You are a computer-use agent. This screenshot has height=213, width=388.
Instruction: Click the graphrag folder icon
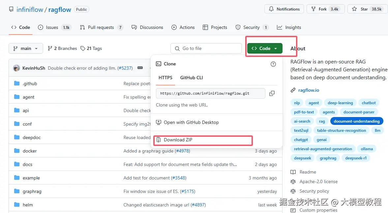point(17,191)
